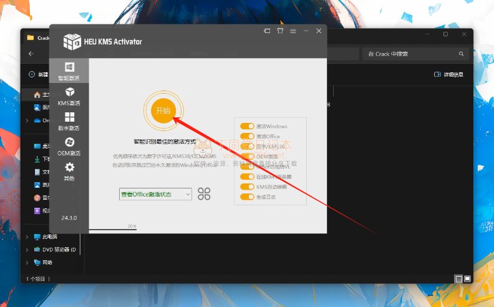Open Pictures icon in Explorer quick access
The image size is (494, 307).
(37, 185)
